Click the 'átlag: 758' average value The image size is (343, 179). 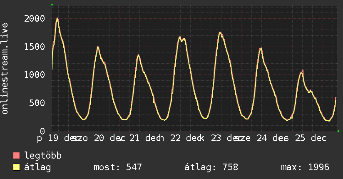click(x=211, y=167)
